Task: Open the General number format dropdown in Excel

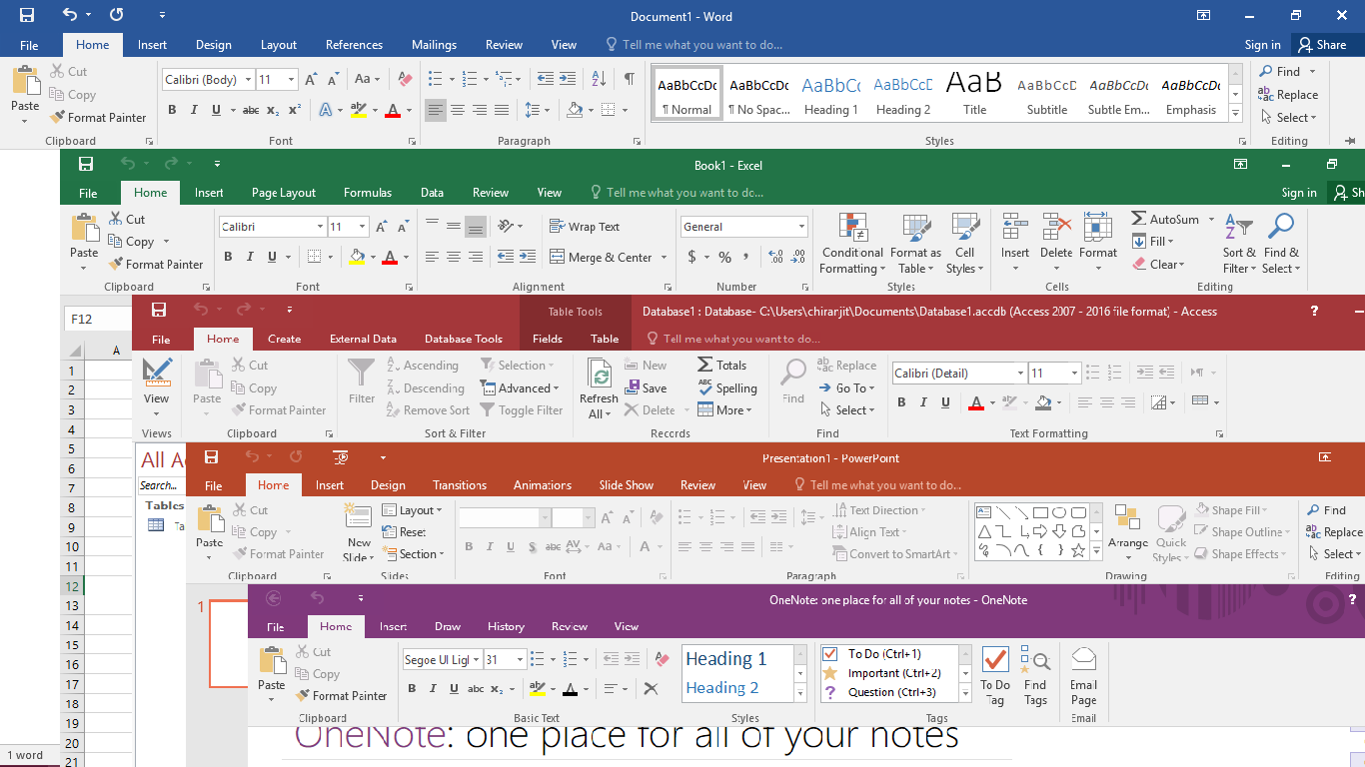Action: coord(801,226)
